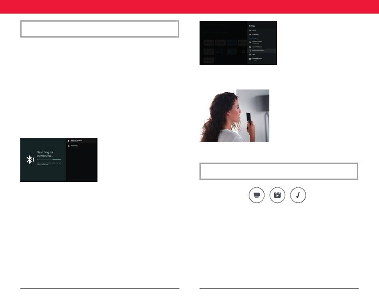Click the Accounts & sign-in profile icon
The width and height of the screenshot is (379, 298).
250,59
